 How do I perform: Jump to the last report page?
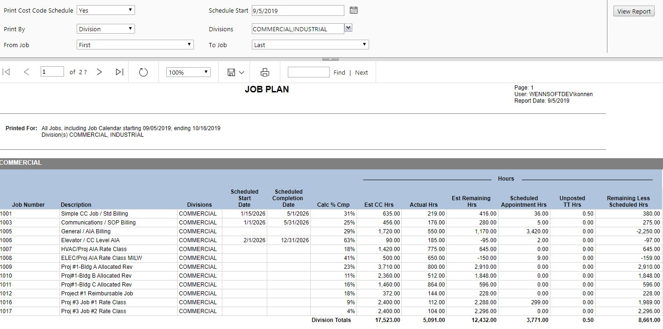click(x=120, y=72)
